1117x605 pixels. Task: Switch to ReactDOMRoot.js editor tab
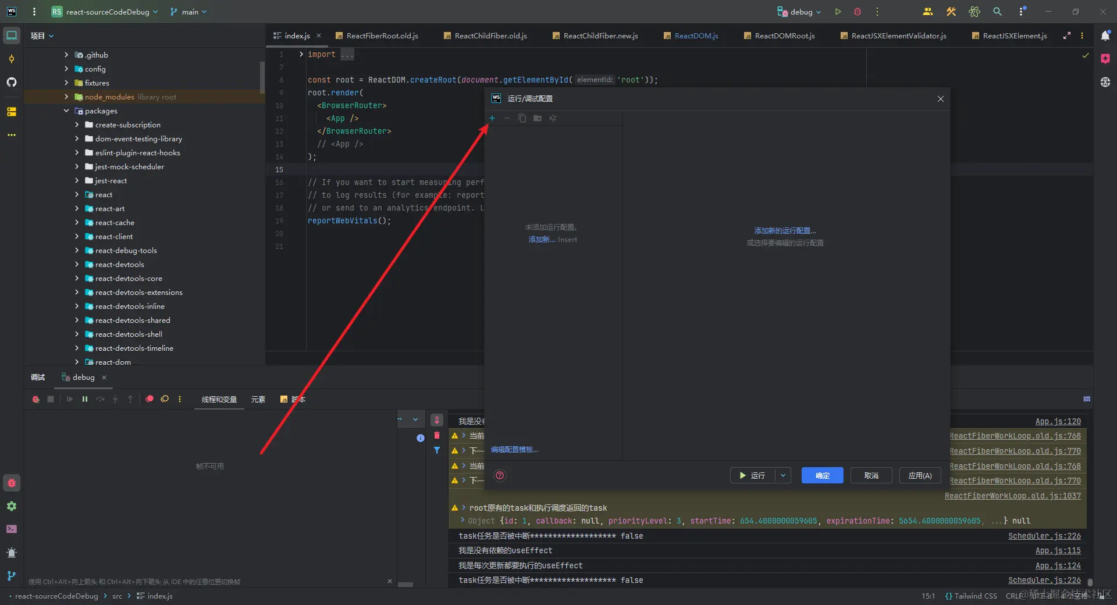click(x=779, y=35)
